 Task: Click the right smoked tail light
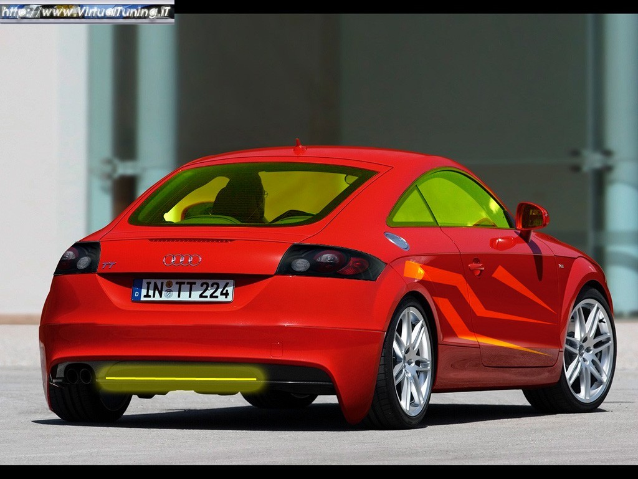(x=330, y=261)
